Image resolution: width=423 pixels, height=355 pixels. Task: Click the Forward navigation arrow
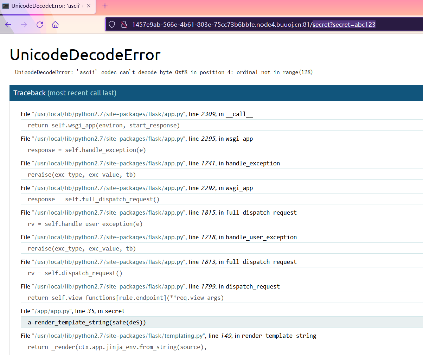(24, 25)
